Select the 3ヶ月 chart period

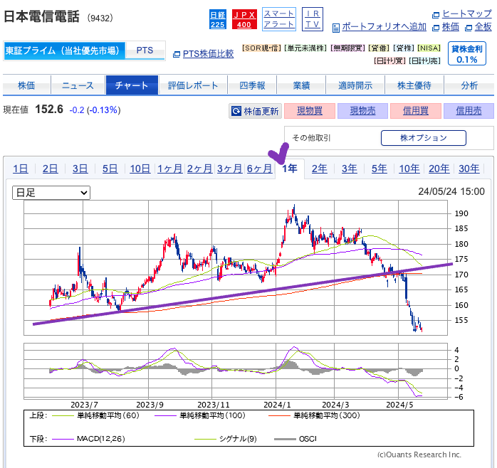point(230,169)
